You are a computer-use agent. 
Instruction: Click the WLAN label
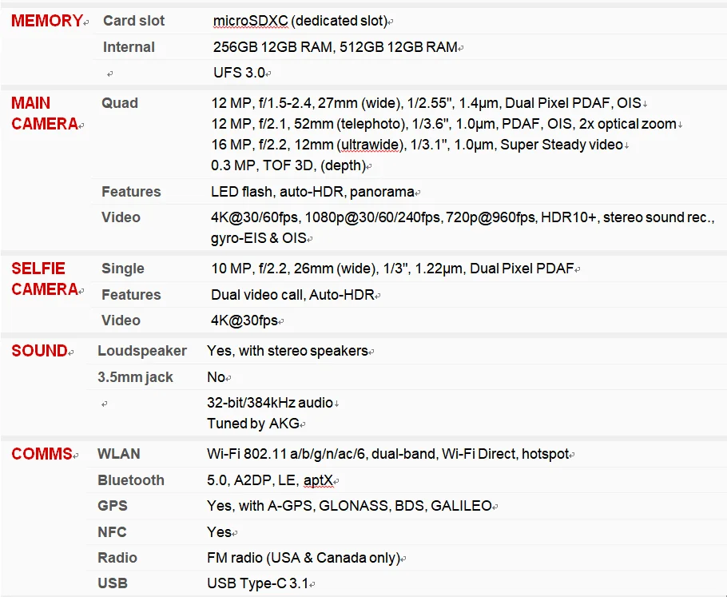pos(119,454)
